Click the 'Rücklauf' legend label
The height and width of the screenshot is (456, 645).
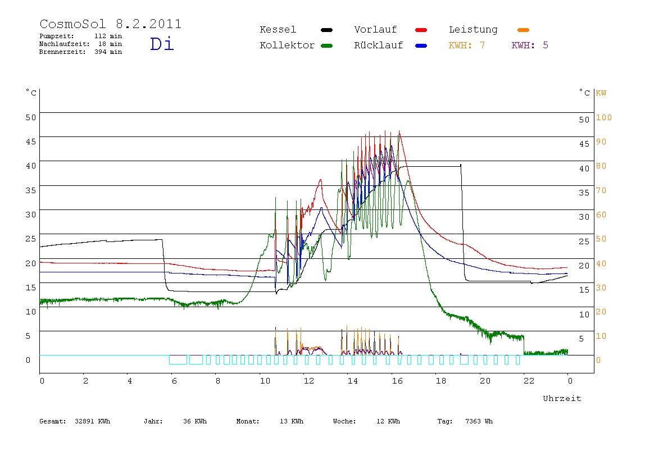(x=379, y=45)
